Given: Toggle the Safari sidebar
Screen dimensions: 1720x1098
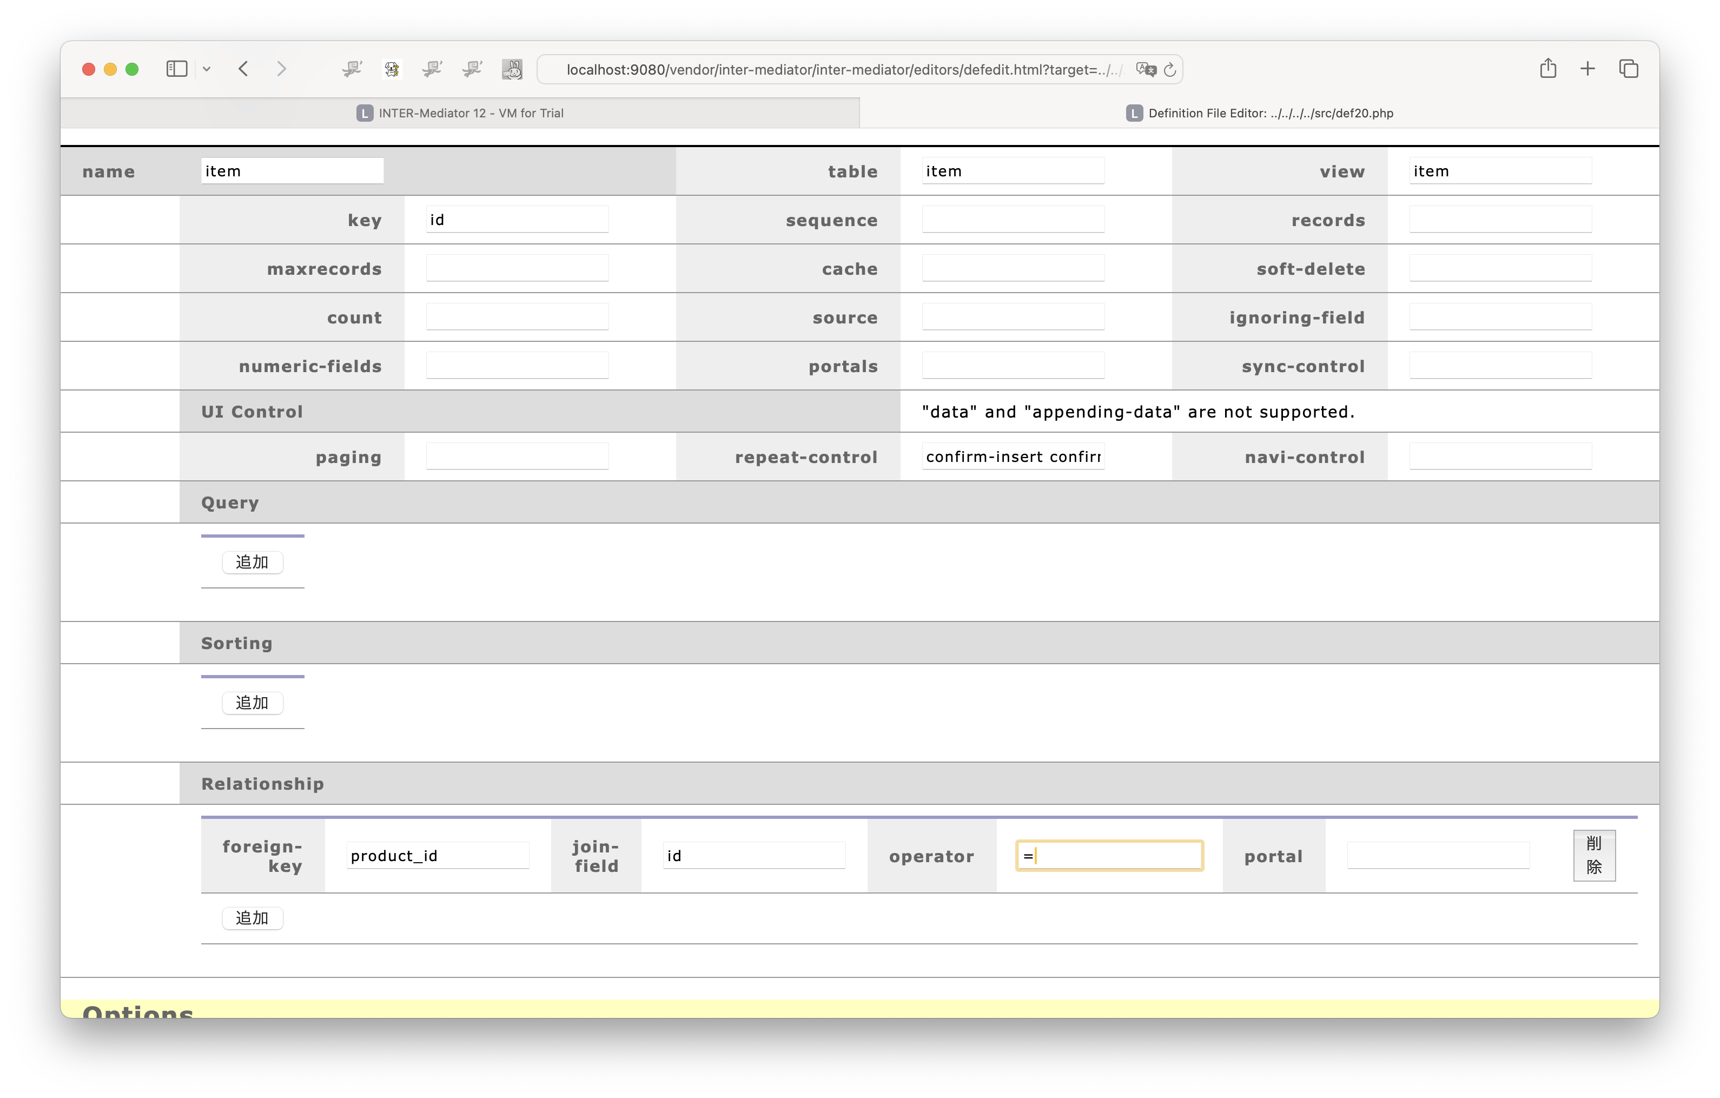Looking at the screenshot, I should (176, 69).
